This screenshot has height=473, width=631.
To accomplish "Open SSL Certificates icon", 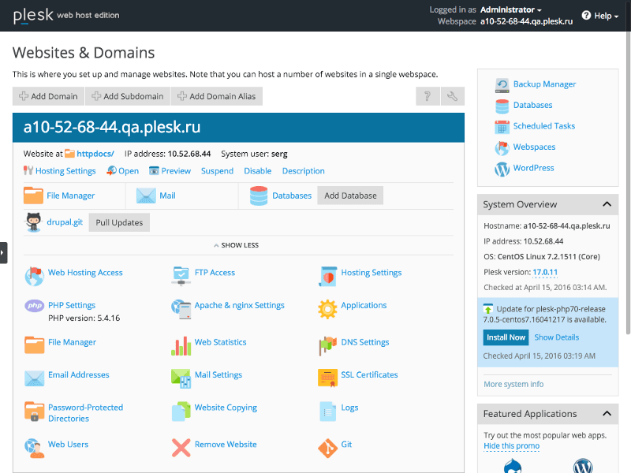I will pos(329,374).
